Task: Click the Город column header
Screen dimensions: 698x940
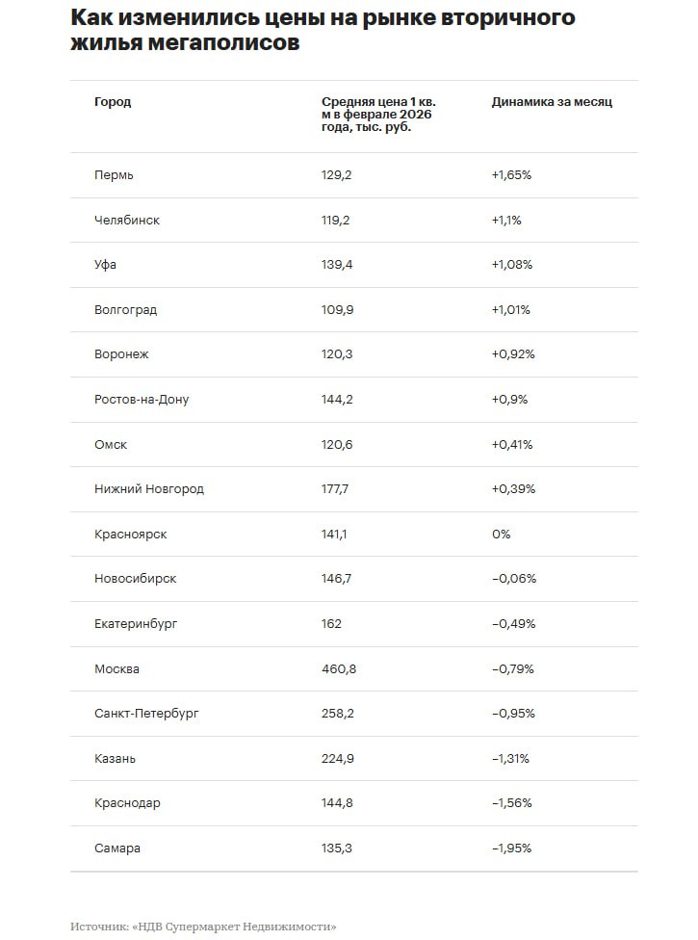Action: click(113, 102)
